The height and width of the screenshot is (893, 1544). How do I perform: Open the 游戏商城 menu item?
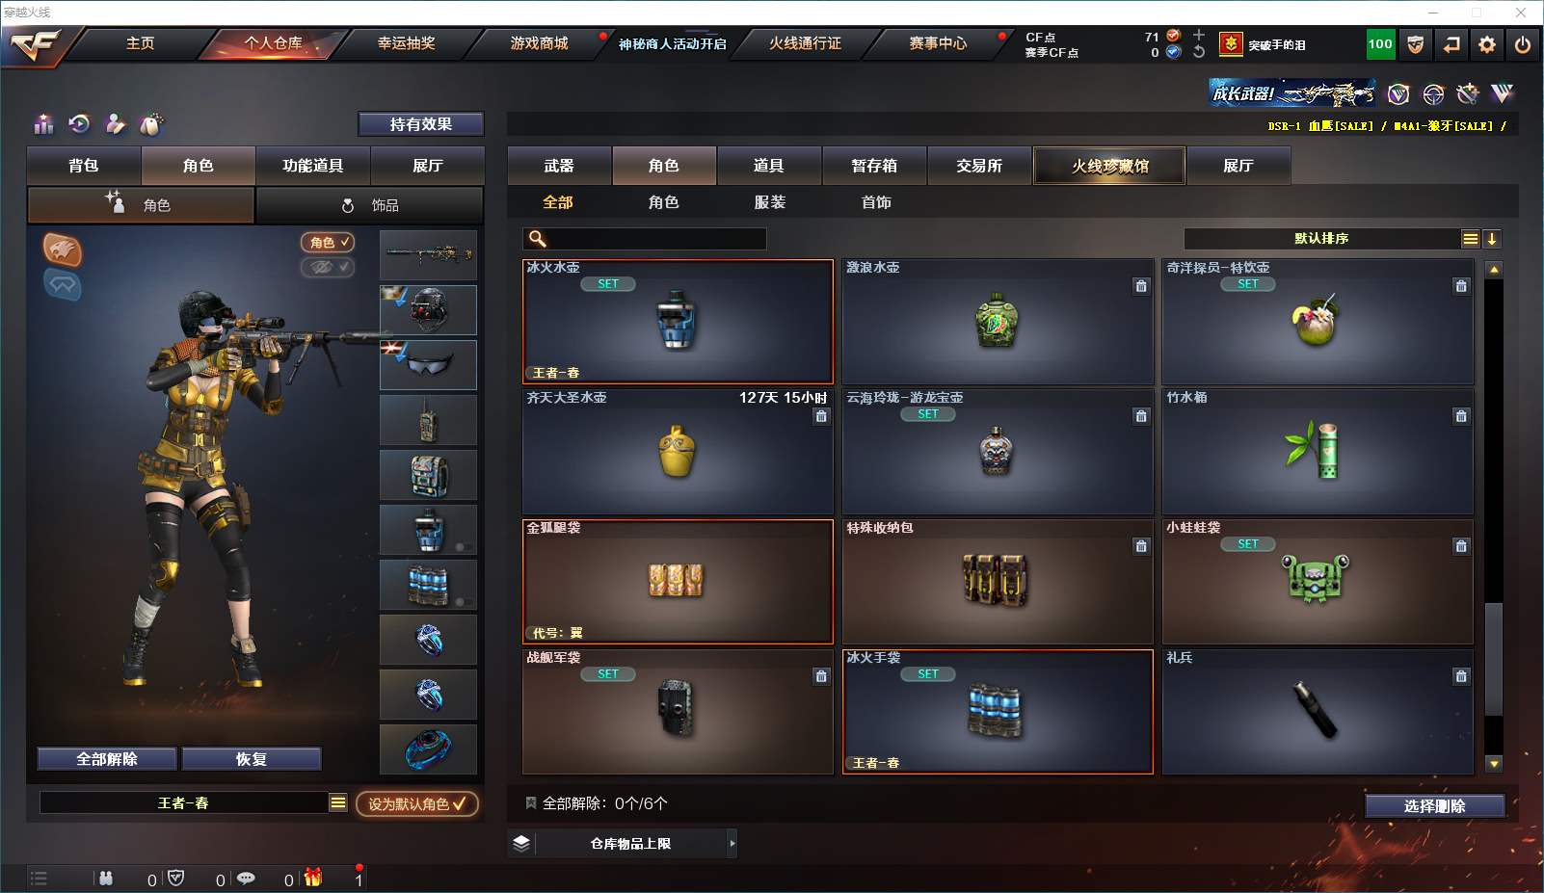pos(539,43)
